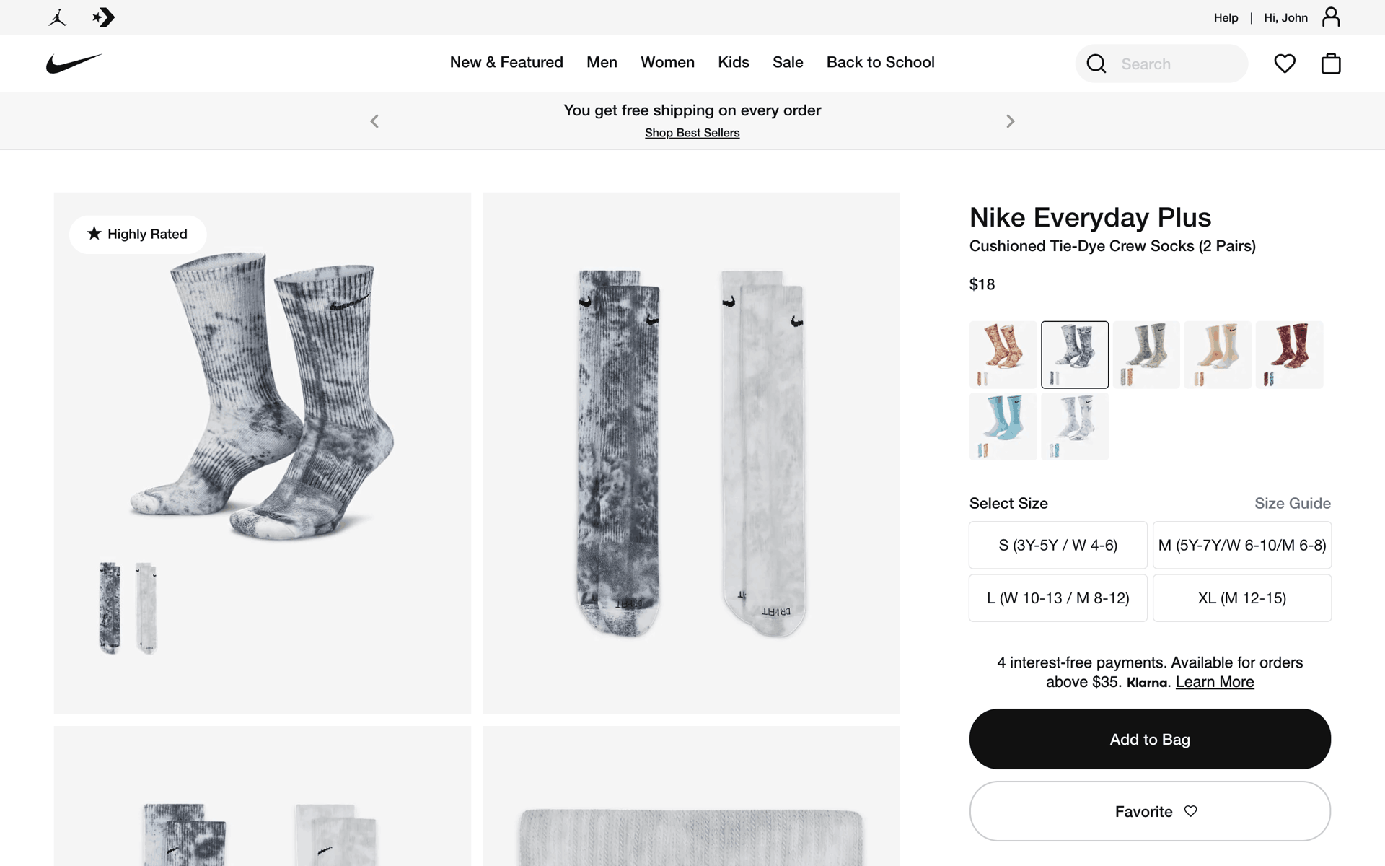Show next promo banner message
1385x866 pixels.
[1010, 121]
